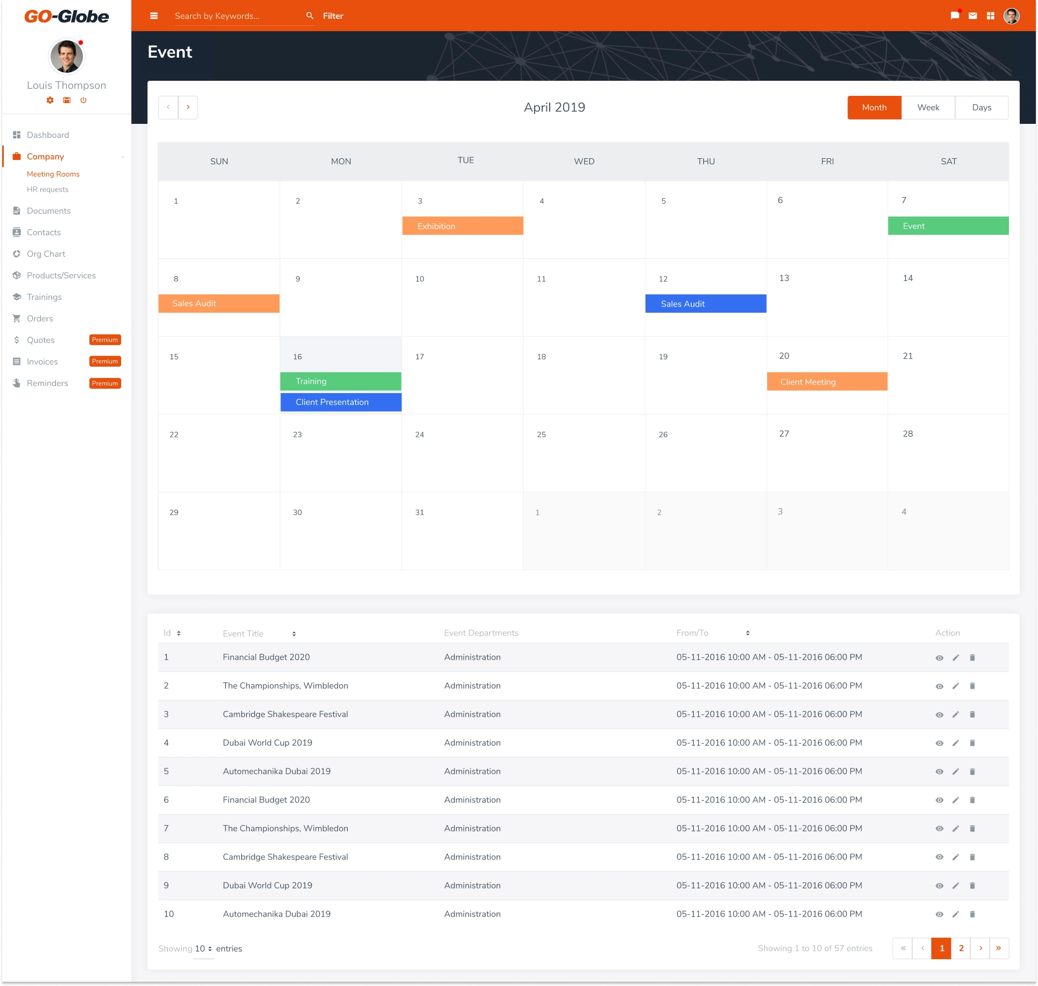Click the settings gear under profile name

50,100
